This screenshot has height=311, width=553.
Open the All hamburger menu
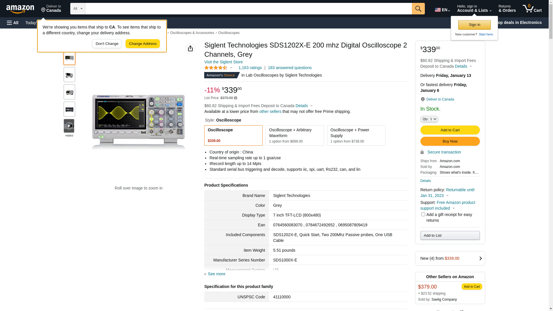pyautogui.click(x=13, y=23)
